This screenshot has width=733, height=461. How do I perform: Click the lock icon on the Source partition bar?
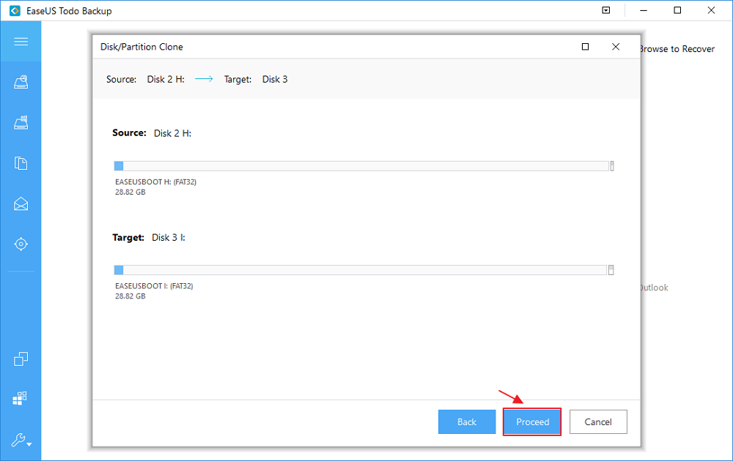(x=612, y=166)
